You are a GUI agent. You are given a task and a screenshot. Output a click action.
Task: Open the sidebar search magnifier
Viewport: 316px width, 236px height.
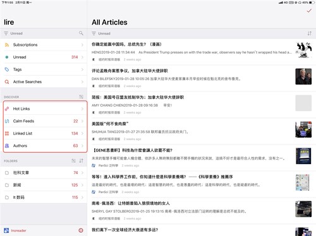coord(81,33)
